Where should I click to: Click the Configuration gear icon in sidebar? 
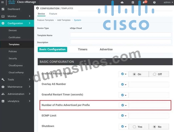coord(3,23)
